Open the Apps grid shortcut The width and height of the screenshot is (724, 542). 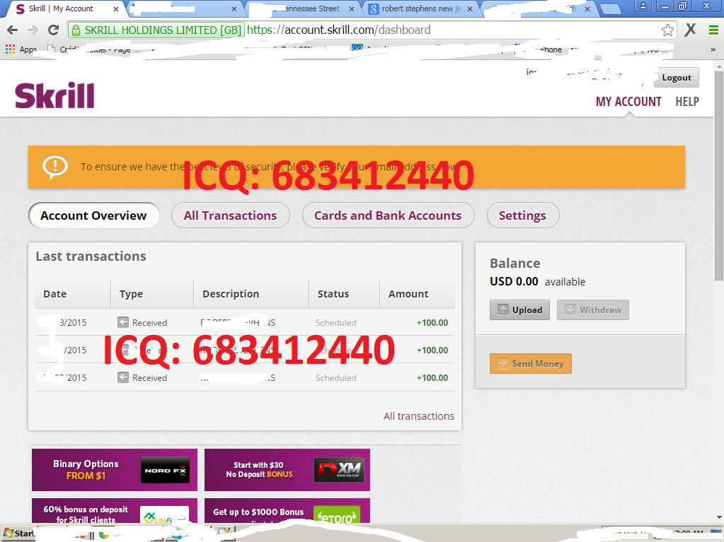tap(21, 49)
